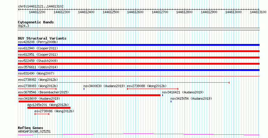Click ruler position 144612700
This screenshot has width=268, height=138.
click(x=160, y=12)
